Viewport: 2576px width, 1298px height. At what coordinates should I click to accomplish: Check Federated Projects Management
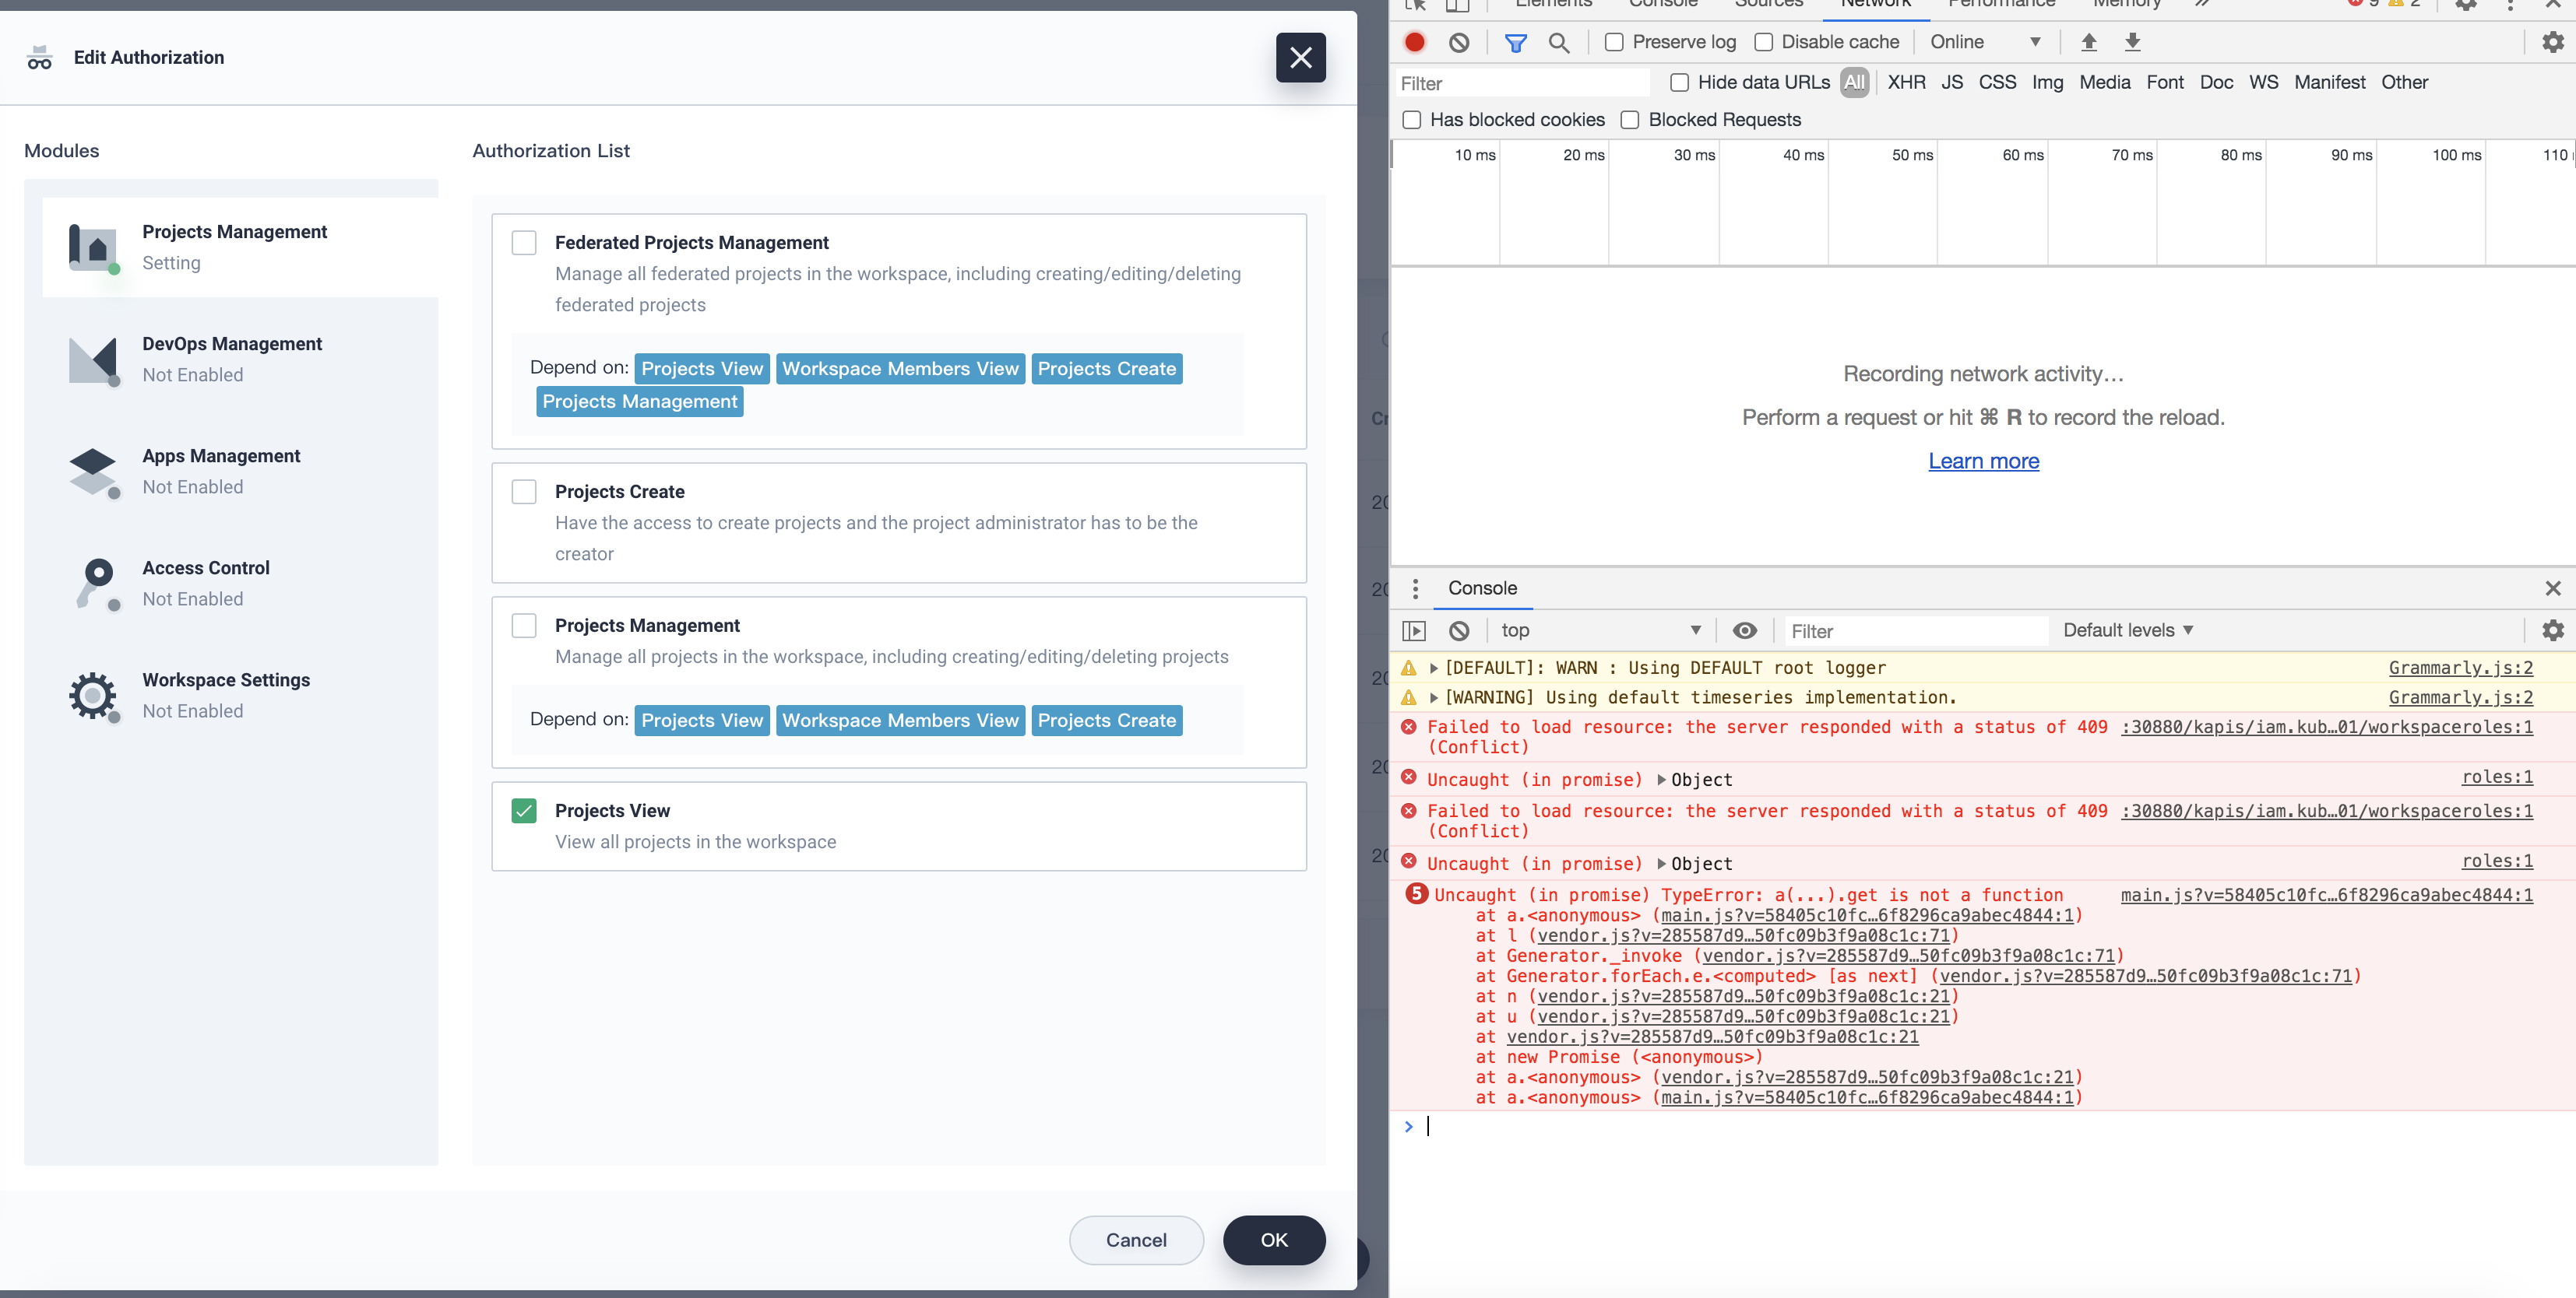(x=524, y=243)
